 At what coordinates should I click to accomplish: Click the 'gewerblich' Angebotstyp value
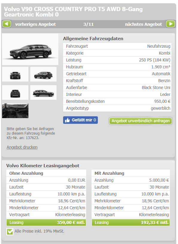[x=160, y=108]
